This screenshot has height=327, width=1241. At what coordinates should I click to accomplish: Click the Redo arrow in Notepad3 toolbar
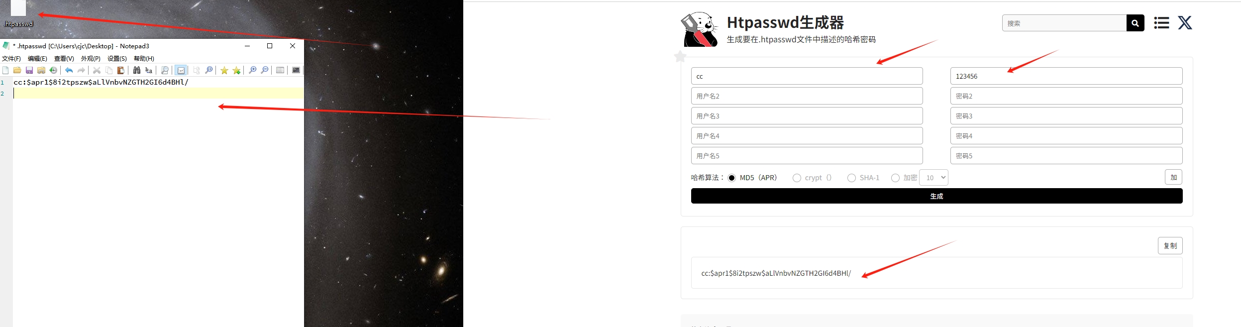tap(81, 70)
